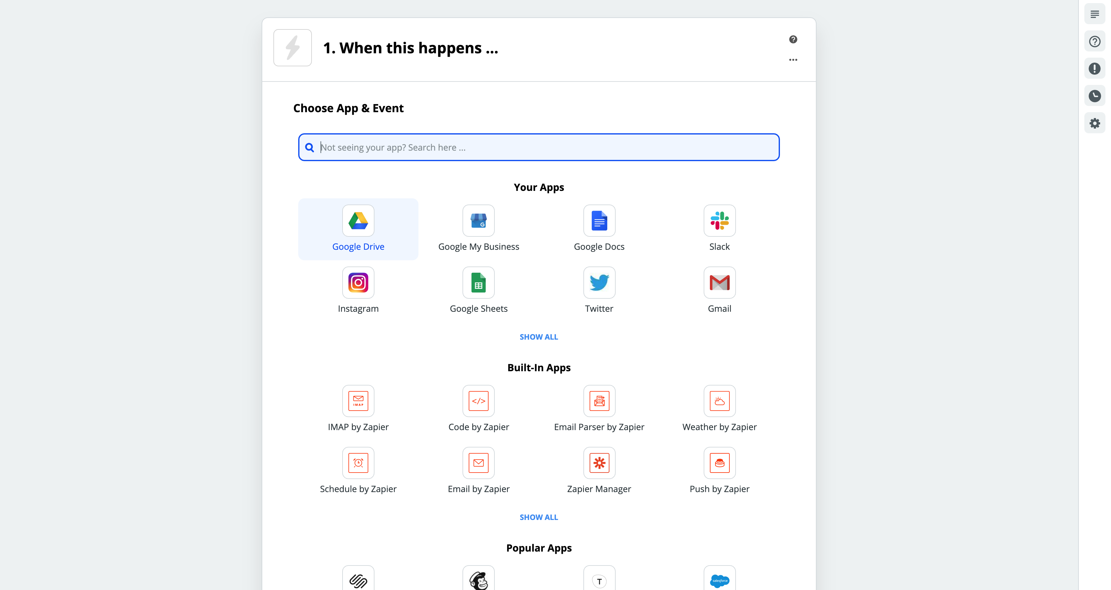Screen dimensions: 1111x590
Task: Click the 'Email Parser by Zapier' label
Action: (x=599, y=427)
